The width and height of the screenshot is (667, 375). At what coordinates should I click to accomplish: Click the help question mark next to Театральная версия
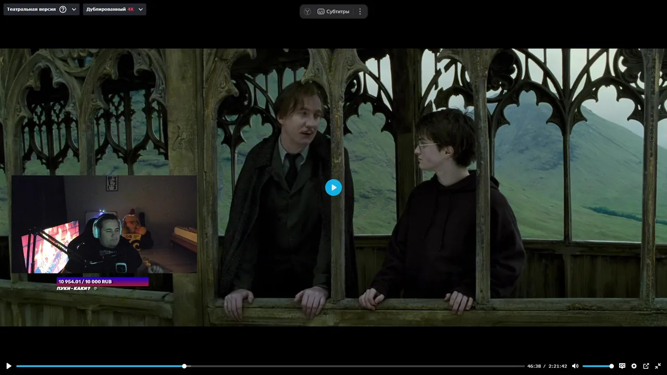click(63, 9)
